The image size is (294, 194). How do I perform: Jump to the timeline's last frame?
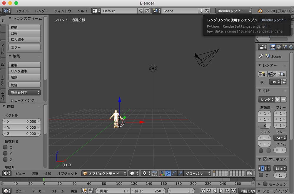pos(234,191)
